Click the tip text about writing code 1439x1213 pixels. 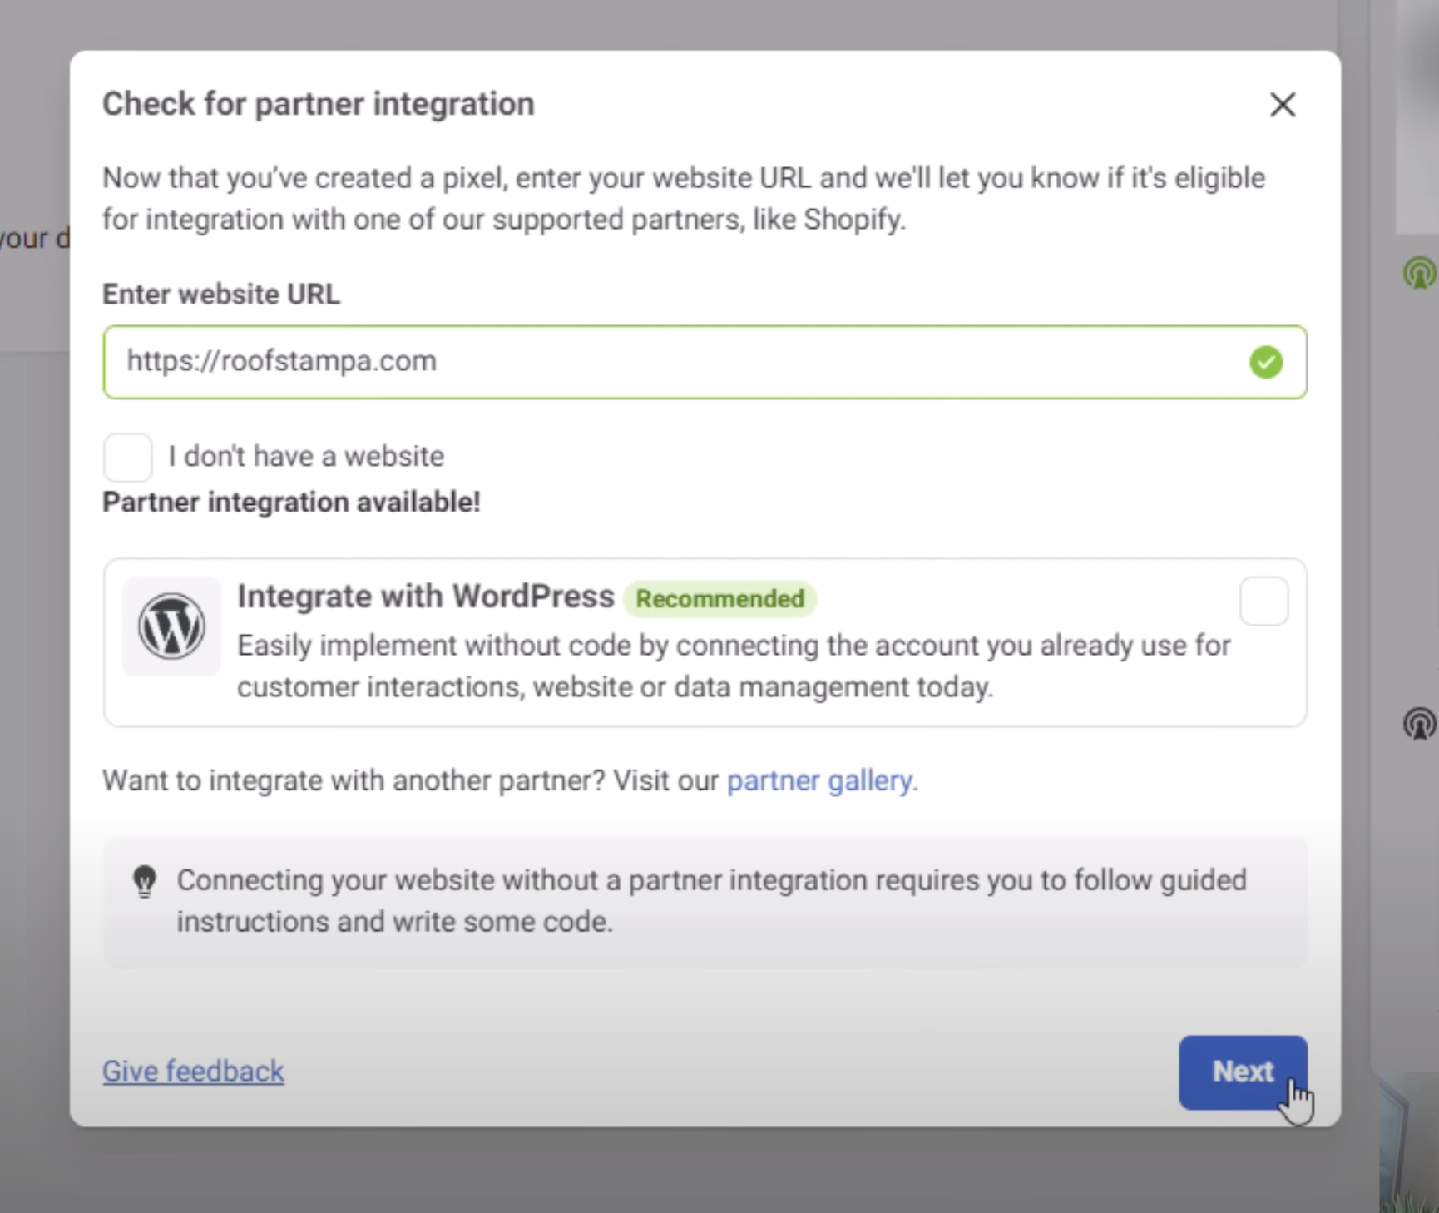click(x=711, y=901)
